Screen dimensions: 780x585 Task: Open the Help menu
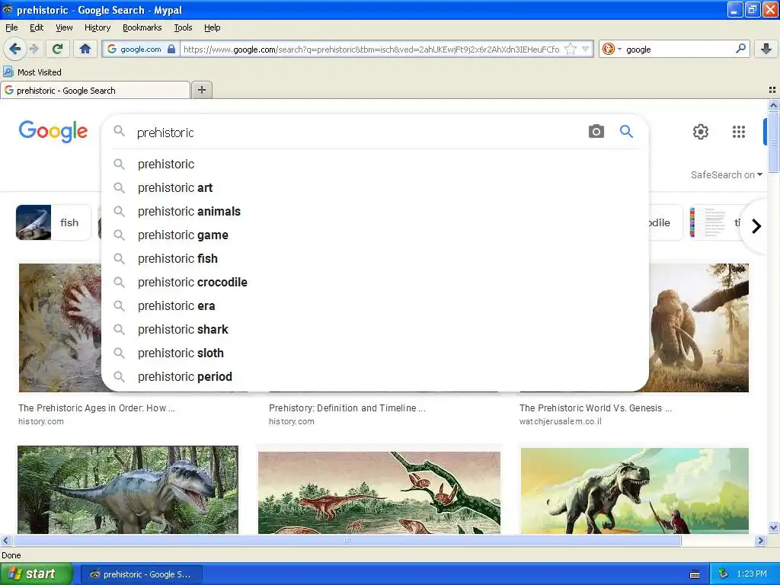(x=212, y=27)
